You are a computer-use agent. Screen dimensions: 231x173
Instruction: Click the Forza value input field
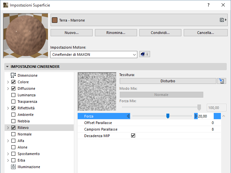coord(205,116)
